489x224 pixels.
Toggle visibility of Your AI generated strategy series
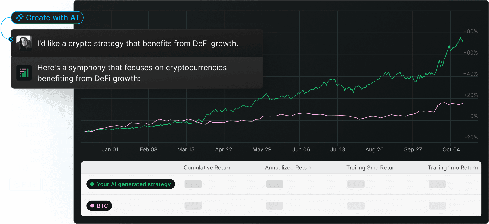click(x=131, y=184)
